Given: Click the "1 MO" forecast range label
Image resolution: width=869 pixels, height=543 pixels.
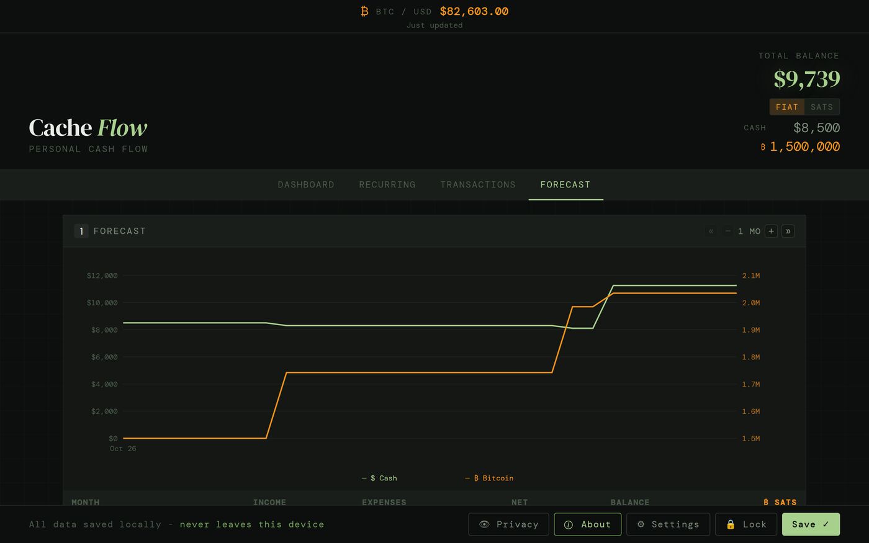Looking at the screenshot, I should (749, 231).
